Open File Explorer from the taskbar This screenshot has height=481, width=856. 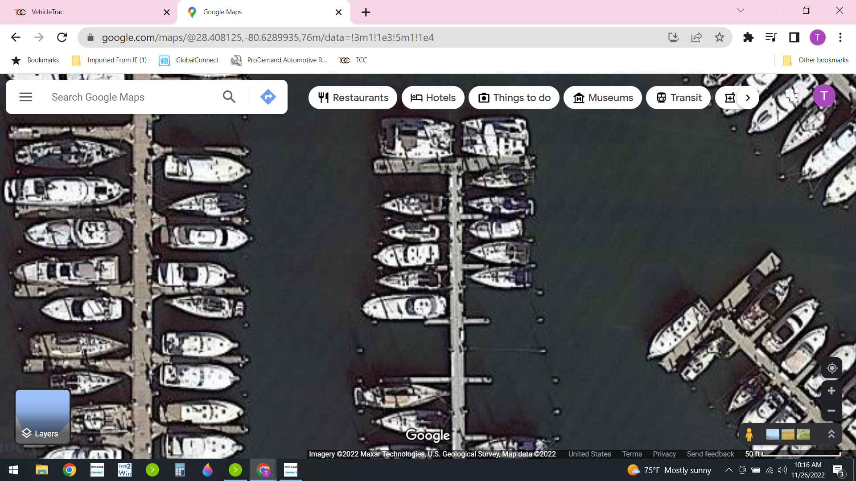[x=41, y=470]
